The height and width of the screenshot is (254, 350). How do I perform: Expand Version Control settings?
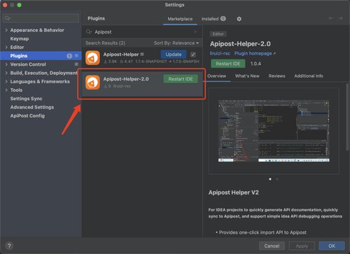point(6,64)
